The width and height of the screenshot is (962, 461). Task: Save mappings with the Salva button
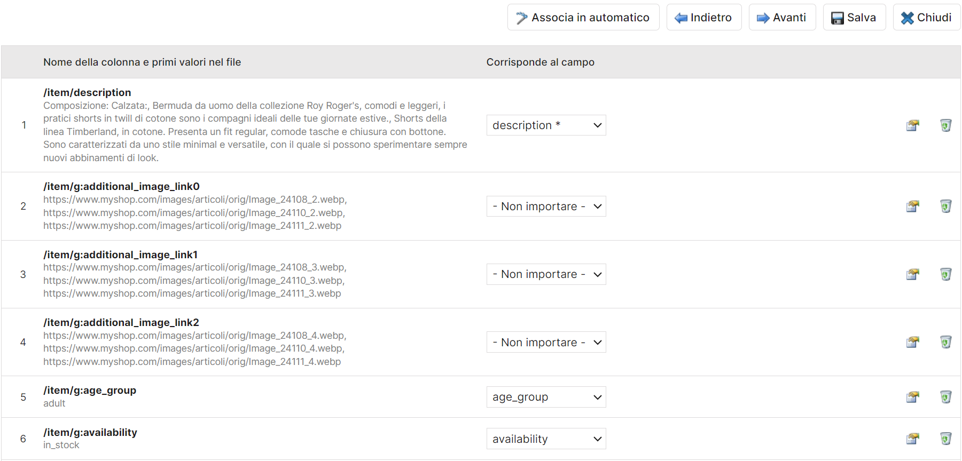(854, 18)
